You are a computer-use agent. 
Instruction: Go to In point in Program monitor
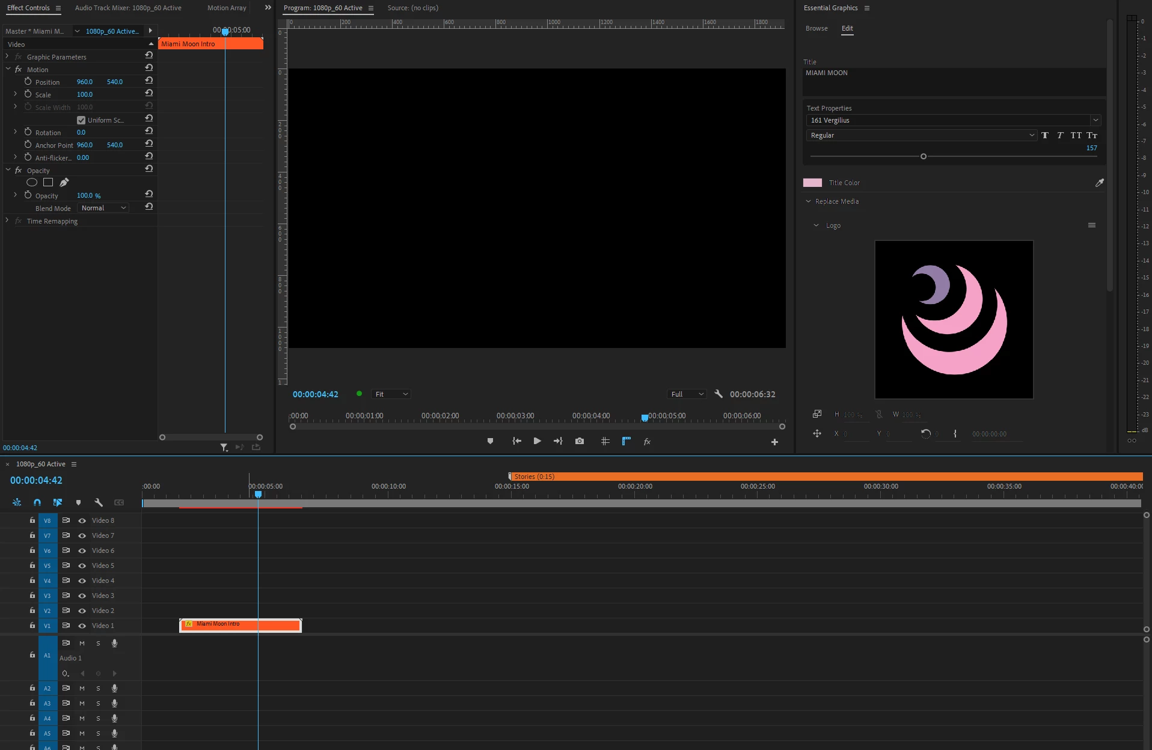point(516,441)
